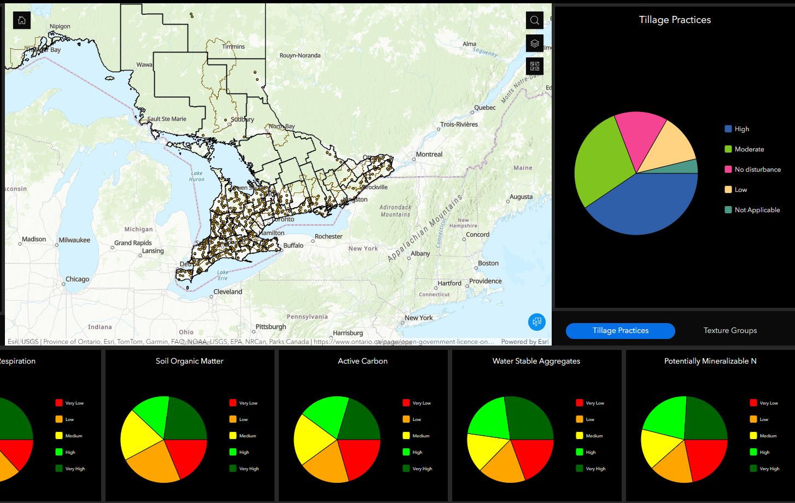Select the Tillage Practices tab

pyautogui.click(x=620, y=331)
